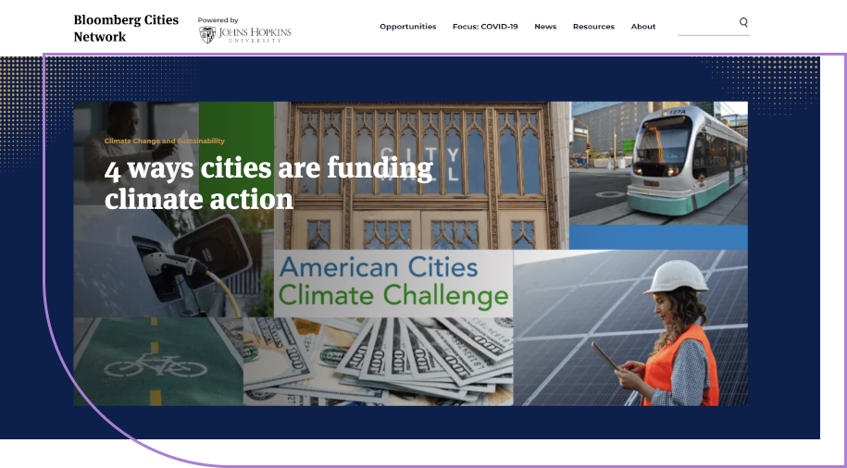This screenshot has width=847, height=468.
Task: Click the tablet held by the worker
Action: point(606,357)
